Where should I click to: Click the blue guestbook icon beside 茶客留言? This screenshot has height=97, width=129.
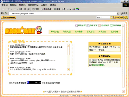tap(88, 26)
